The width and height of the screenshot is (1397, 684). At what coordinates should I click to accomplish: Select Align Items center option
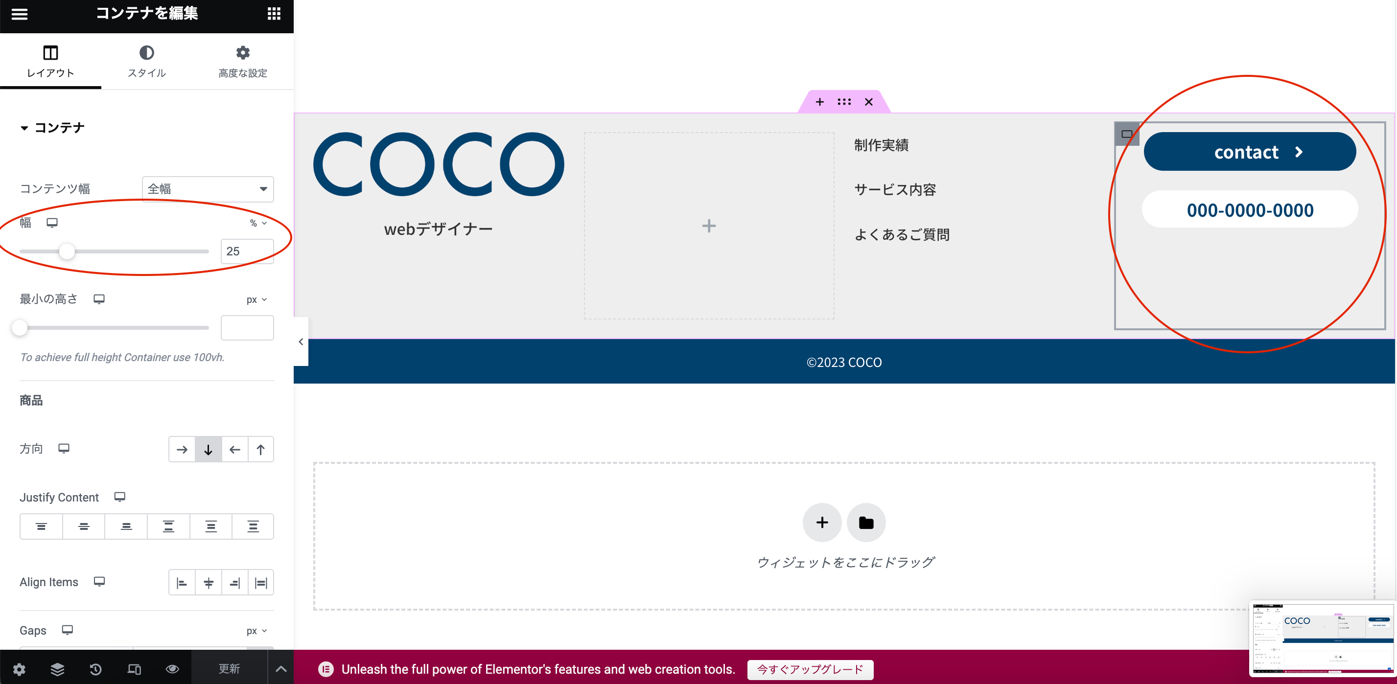pyautogui.click(x=208, y=583)
